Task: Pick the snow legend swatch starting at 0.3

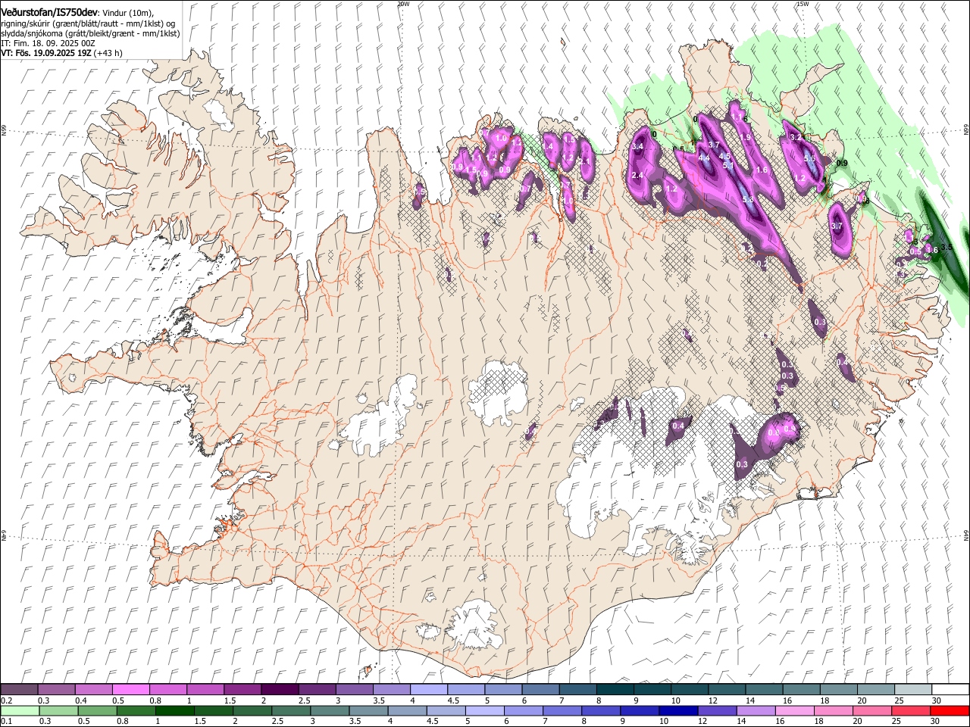Action: [57, 690]
